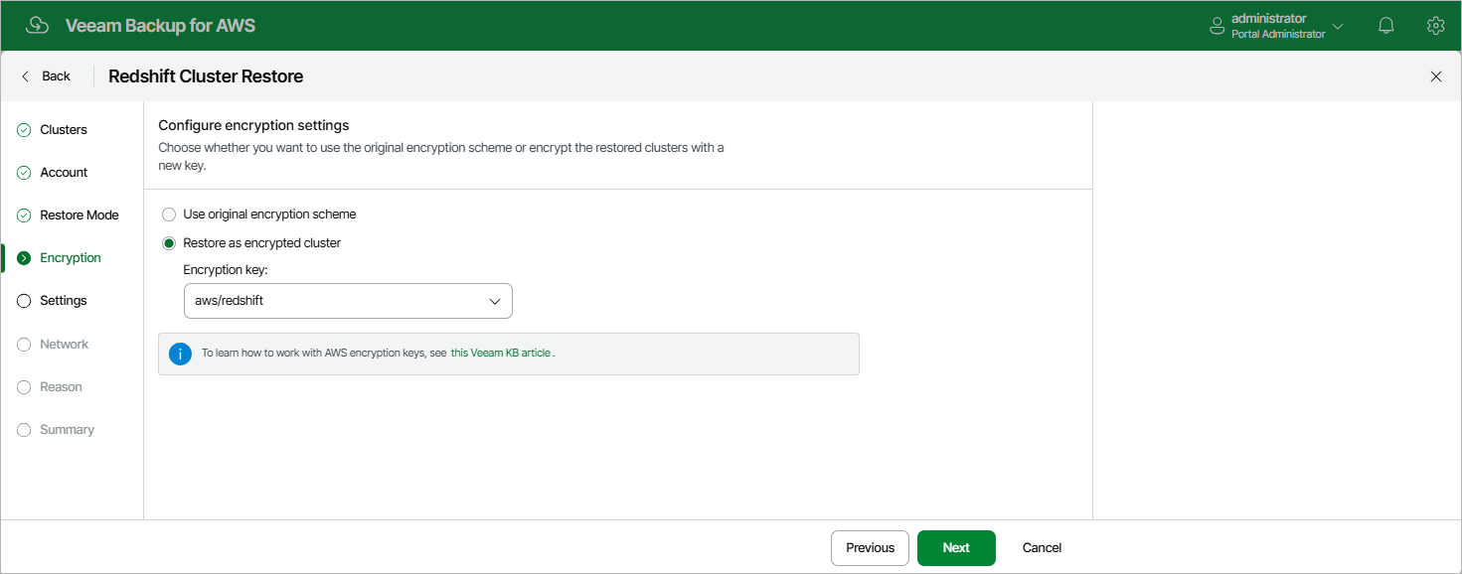Cancel the restore wizard
This screenshot has height=574, width=1462.
click(x=1042, y=548)
